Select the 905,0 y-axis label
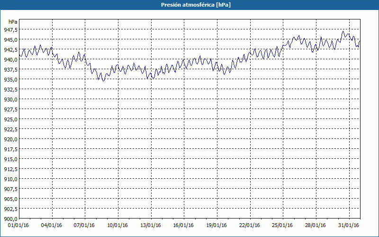Viewport: 379px width, 237px height. pos(10,199)
